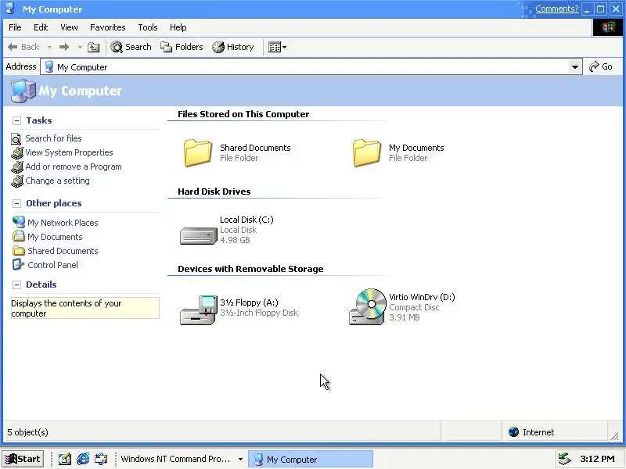The height and width of the screenshot is (469, 626).
Task: Select the Shared Documents folder icon
Action: 198,152
